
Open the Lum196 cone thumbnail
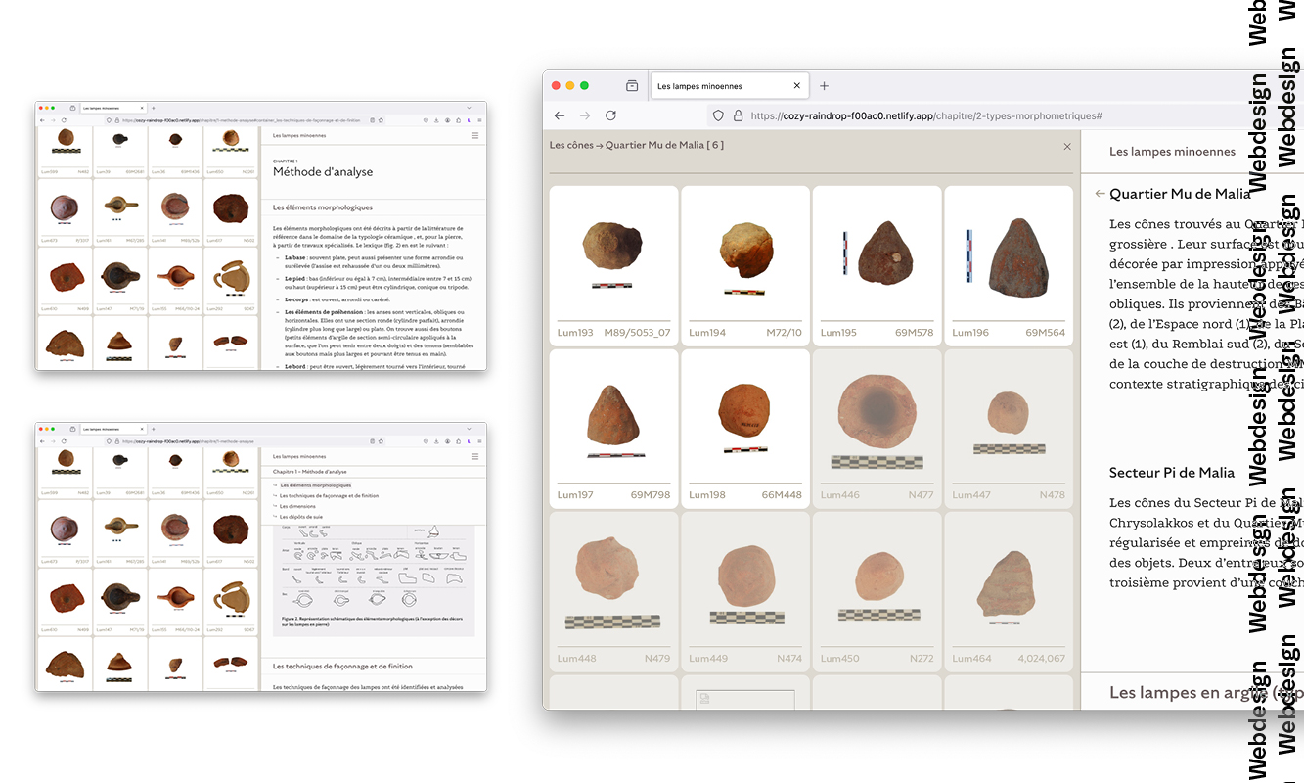1009,265
